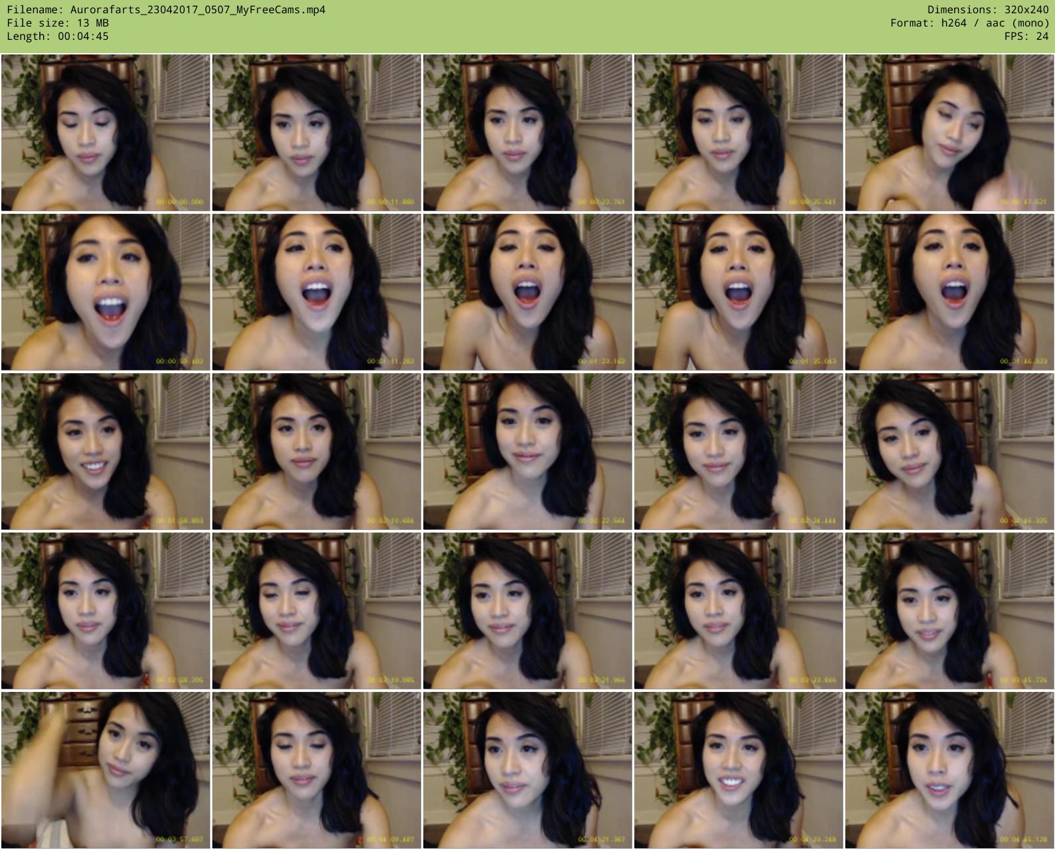Click the frame at 00:02:22.564
The image size is (1055, 850).
[x=527, y=452]
